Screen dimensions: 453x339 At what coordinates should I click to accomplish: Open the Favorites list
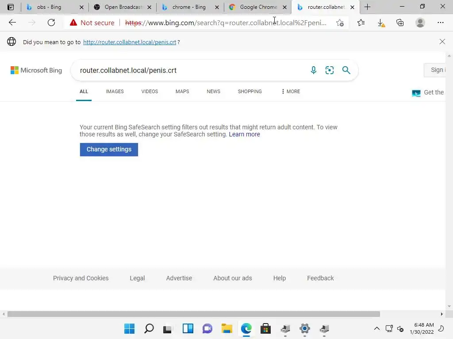[x=361, y=23]
